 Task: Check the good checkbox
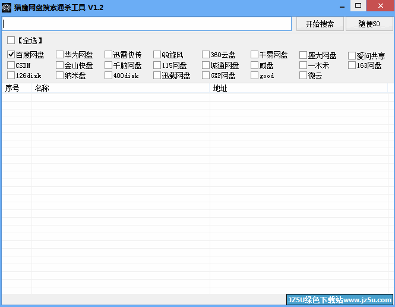click(x=254, y=75)
